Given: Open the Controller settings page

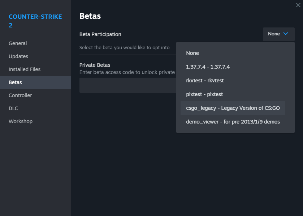Looking at the screenshot, I should tap(20, 95).
